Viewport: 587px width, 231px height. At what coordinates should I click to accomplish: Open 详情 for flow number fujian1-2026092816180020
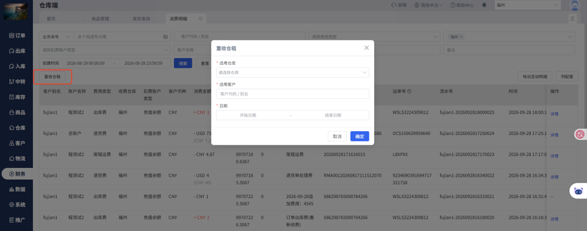555,219
